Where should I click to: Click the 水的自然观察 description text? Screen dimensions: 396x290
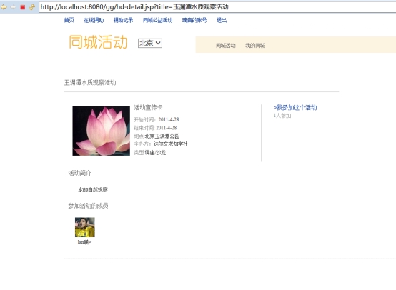(93, 190)
